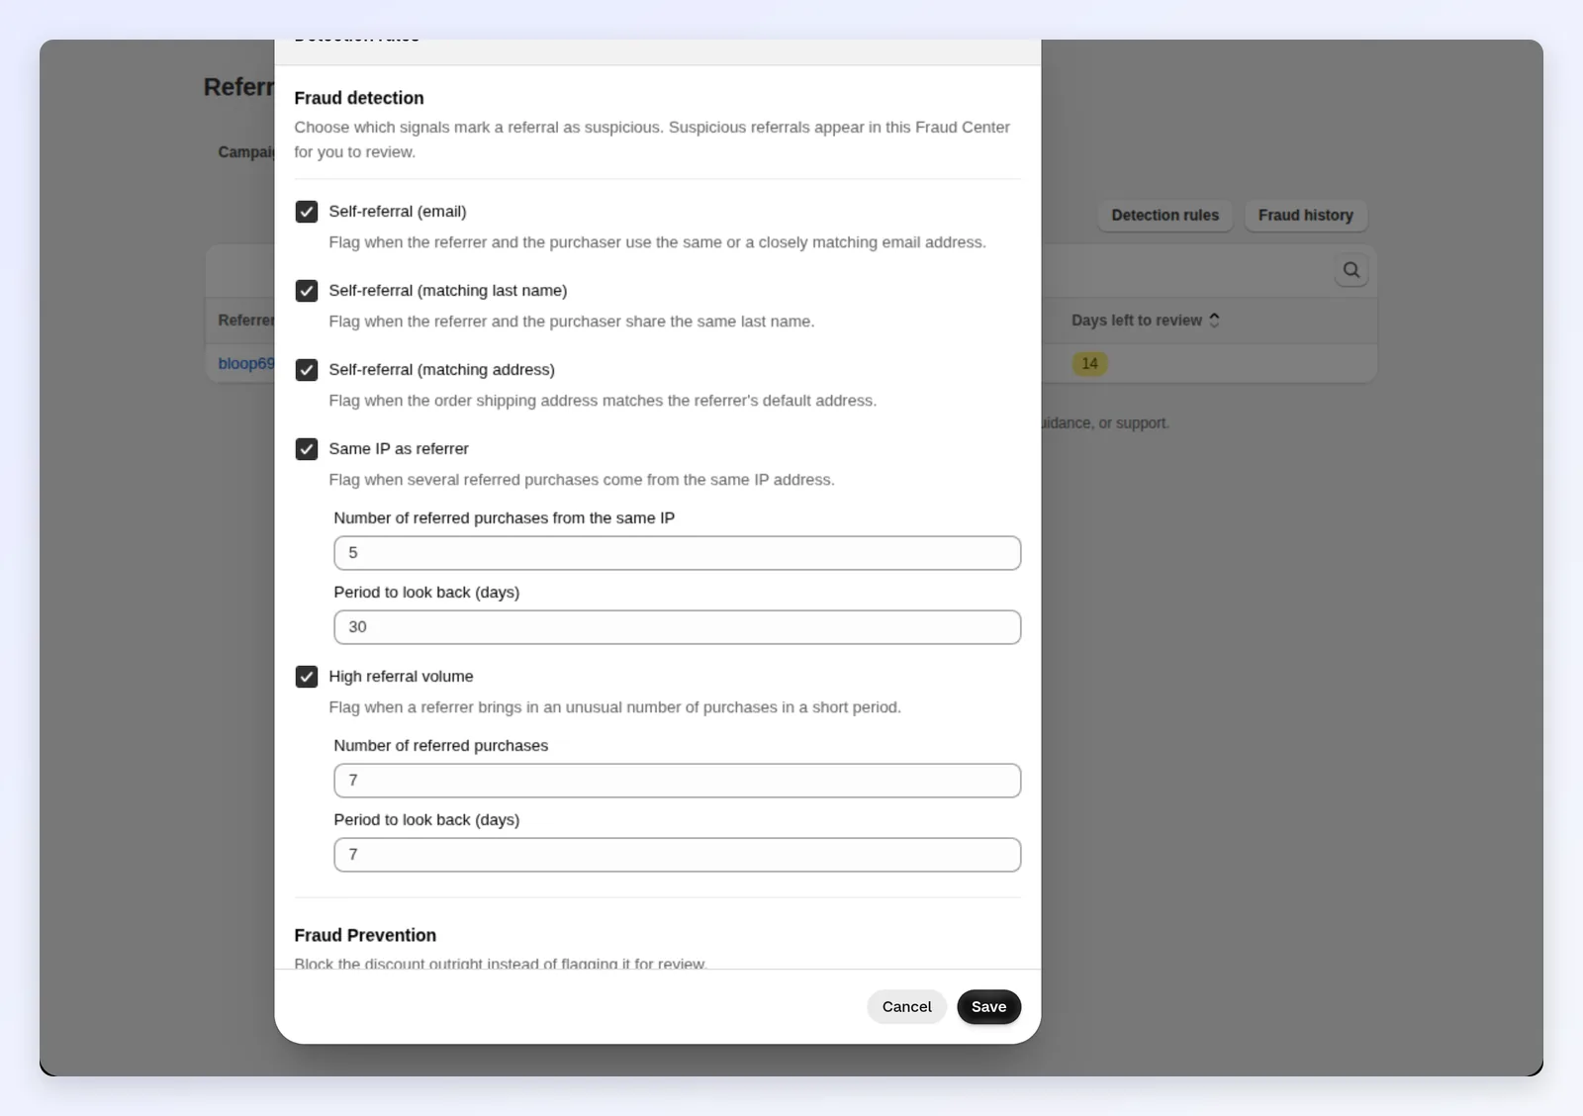The width and height of the screenshot is (1583, 1116).
Task: Click the Fraud detection heading
Action: click(x=359, y=98)
